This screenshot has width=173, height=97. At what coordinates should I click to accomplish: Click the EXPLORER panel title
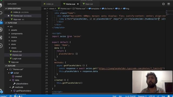coord(12,4)
